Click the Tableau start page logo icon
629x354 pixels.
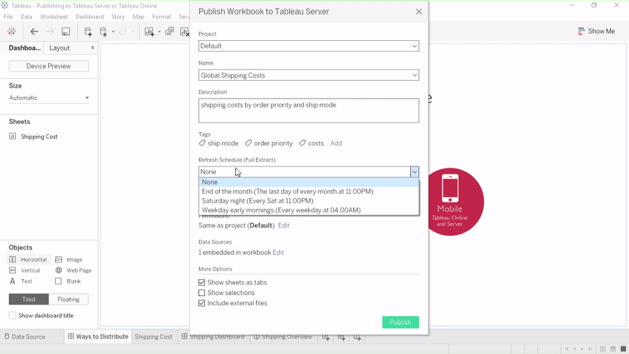point(12,31)
